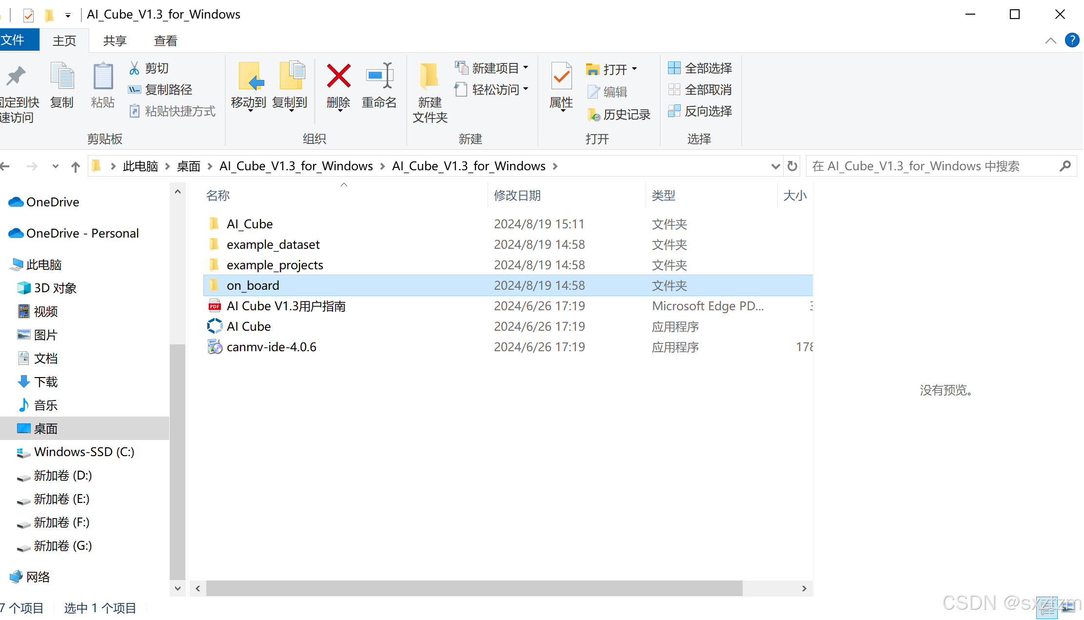Expand the address bar history dropdown
The image size is (1084, 620).
click(x=775, y=166)
